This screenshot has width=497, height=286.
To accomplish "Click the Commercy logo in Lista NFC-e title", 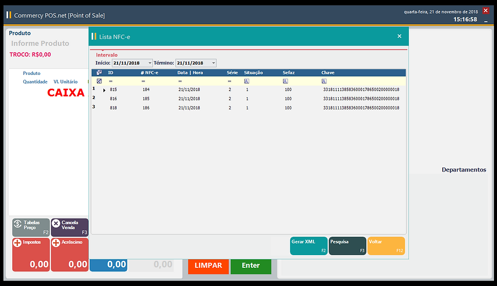I will [x=93, y=36].
